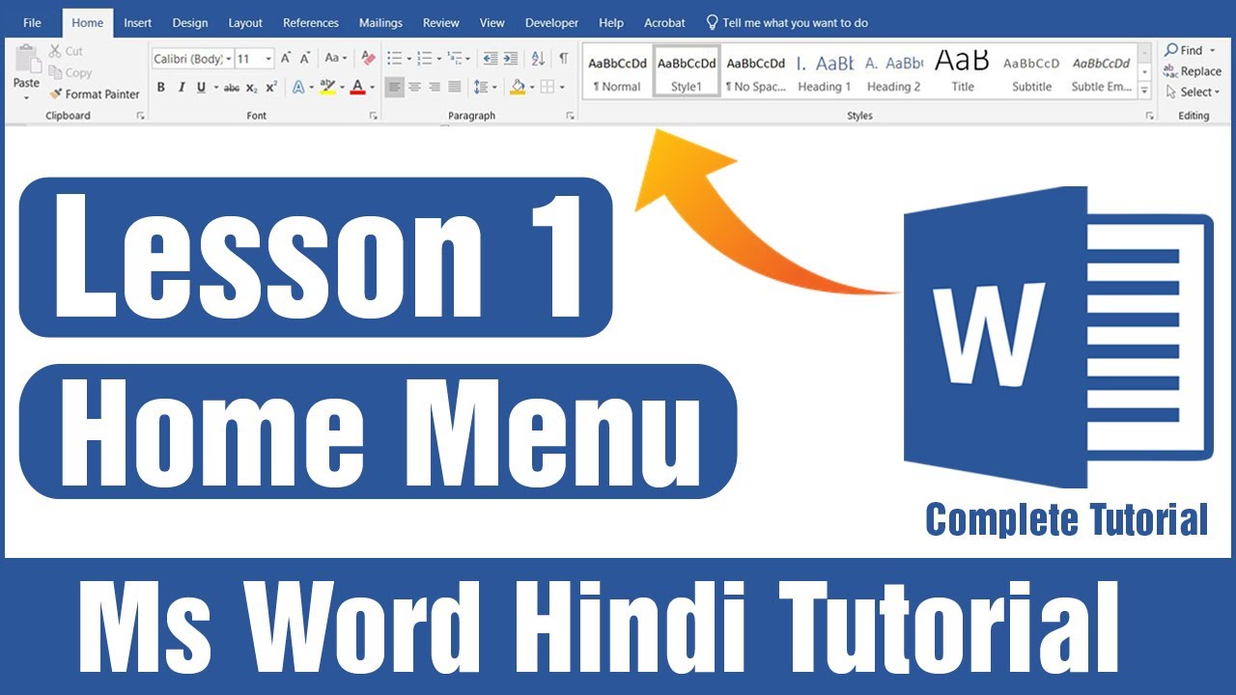Toggle Underline formatting
The height and width of the screenshot is (695, 1236).
[x=201, y=88]
